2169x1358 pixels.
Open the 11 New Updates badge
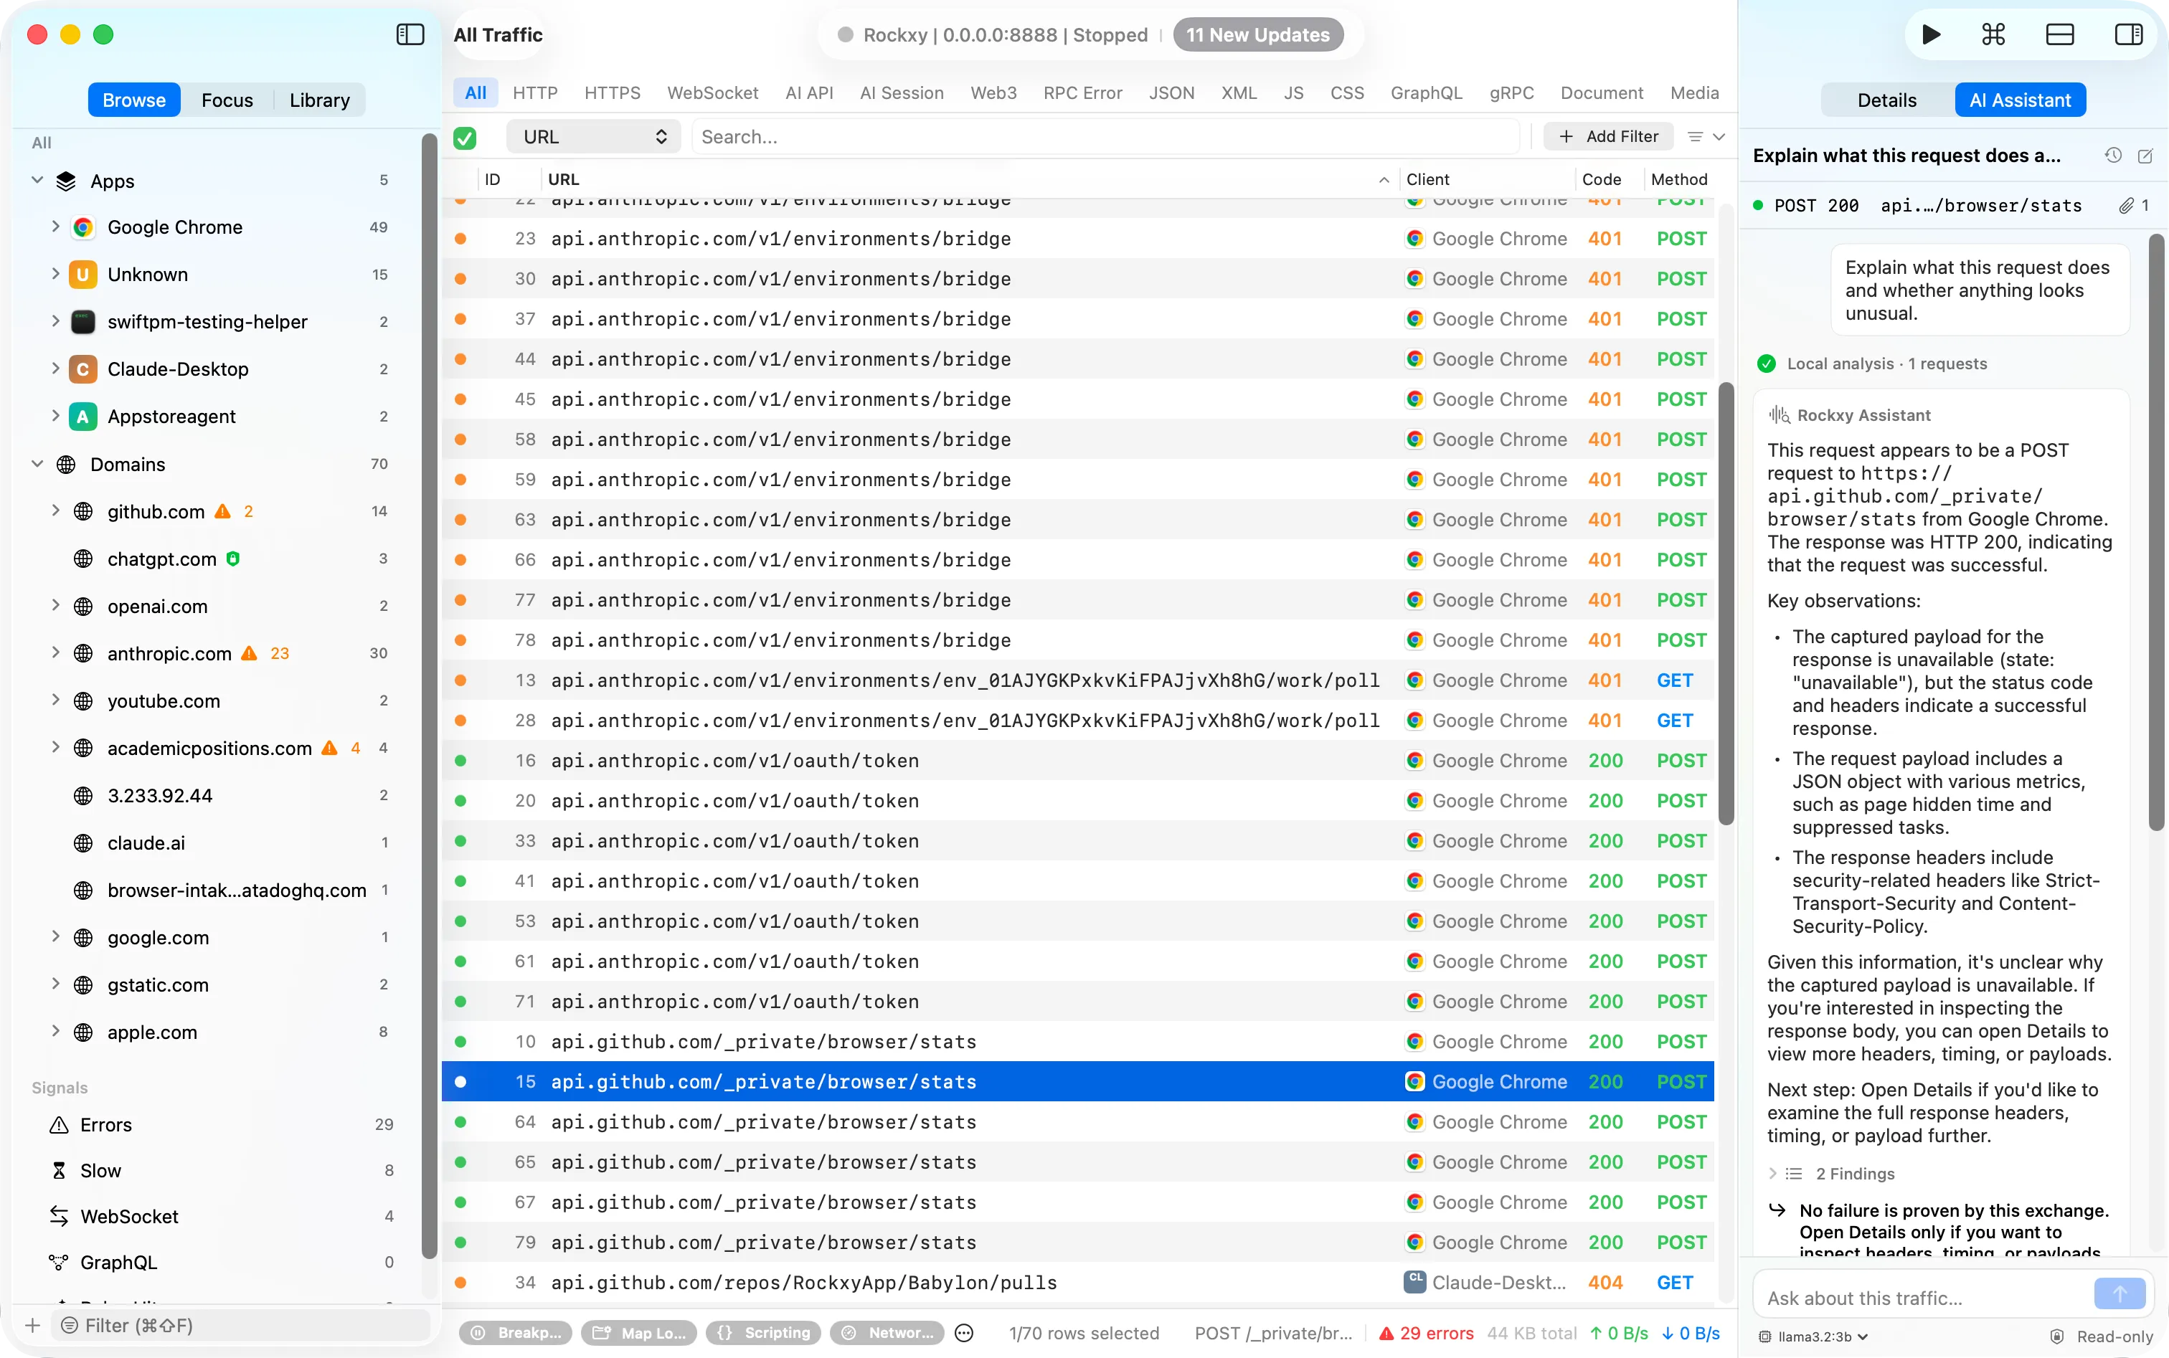click(x=1258, y=34)
